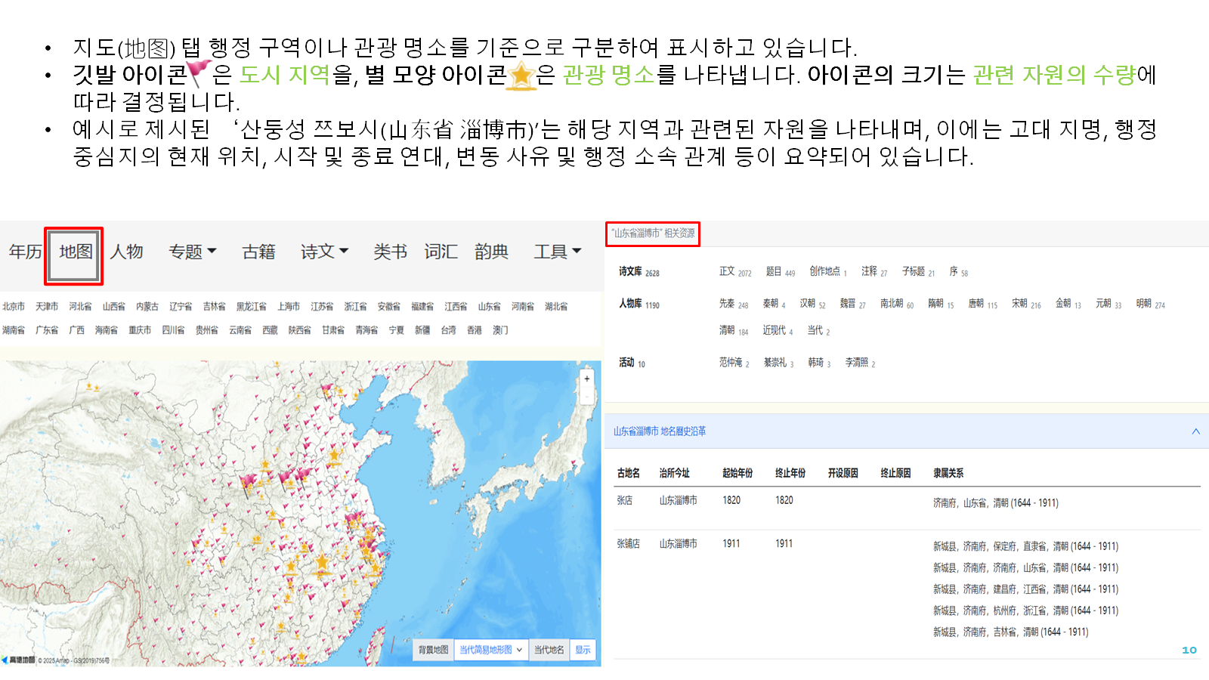1209x680 pixels.
Task: Select 山东省 in province list
Action: point(489,307)
